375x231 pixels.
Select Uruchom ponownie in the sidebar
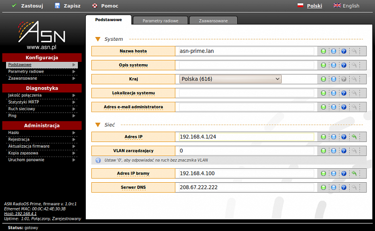click(42, 160)
